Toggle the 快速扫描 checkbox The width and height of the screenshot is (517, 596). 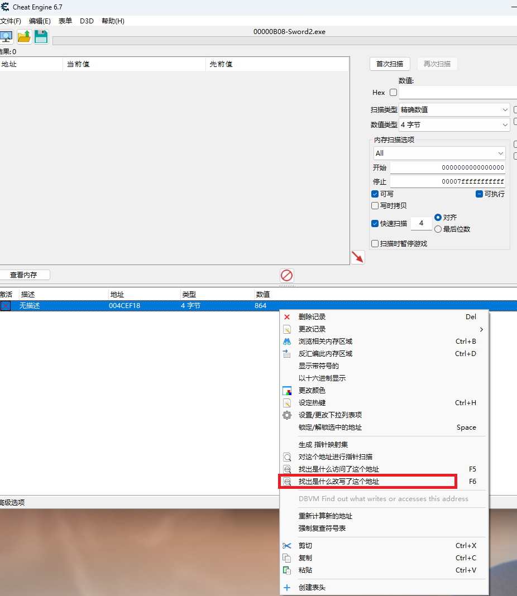click(375, 223)
